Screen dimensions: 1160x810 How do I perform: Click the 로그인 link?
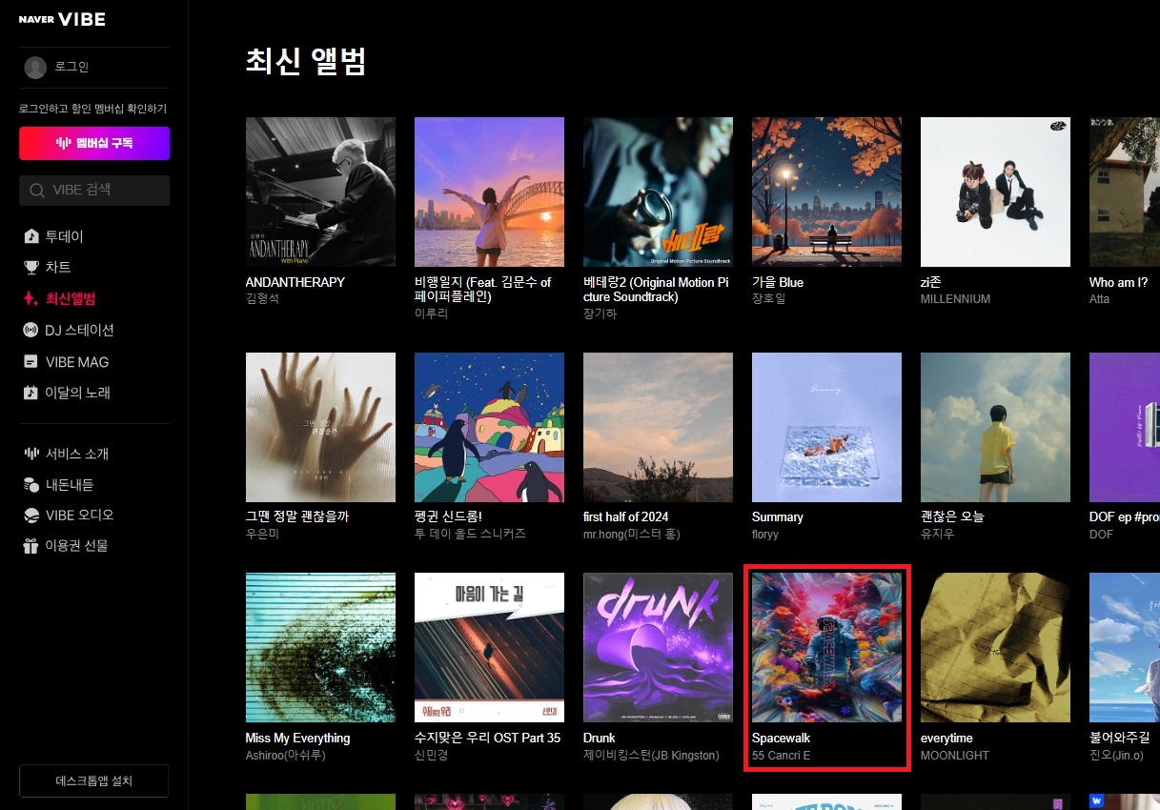(x=71, y=67)
